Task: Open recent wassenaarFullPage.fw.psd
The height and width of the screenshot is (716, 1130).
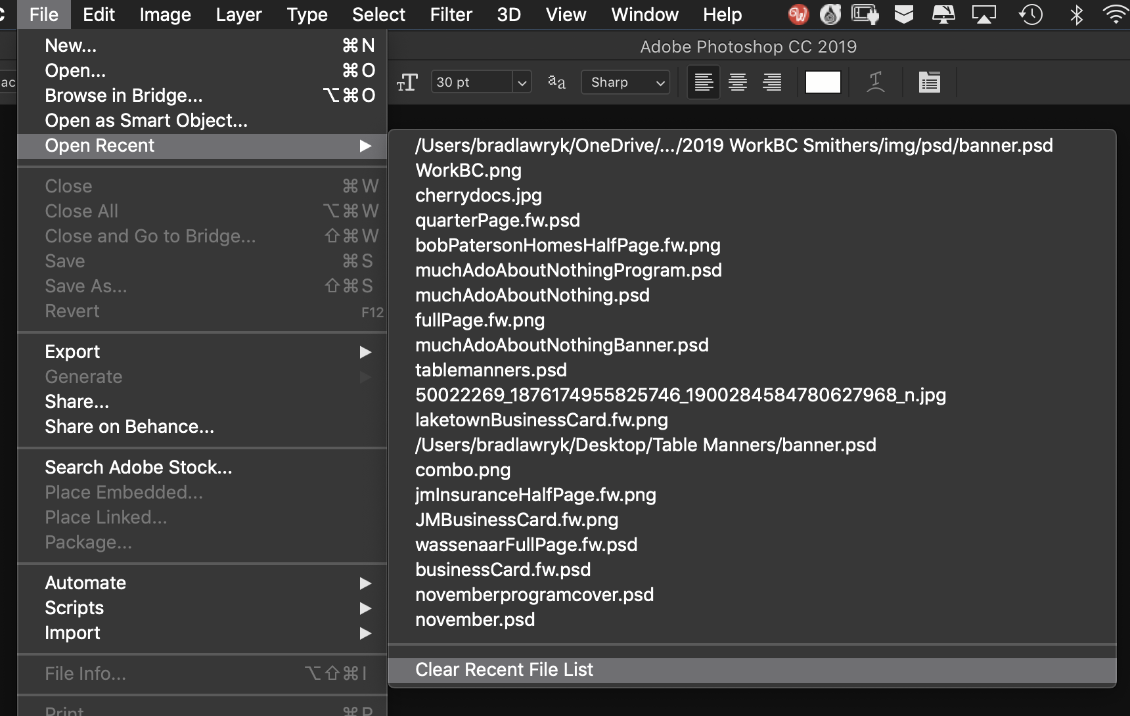Action: [x=752, y=545]
